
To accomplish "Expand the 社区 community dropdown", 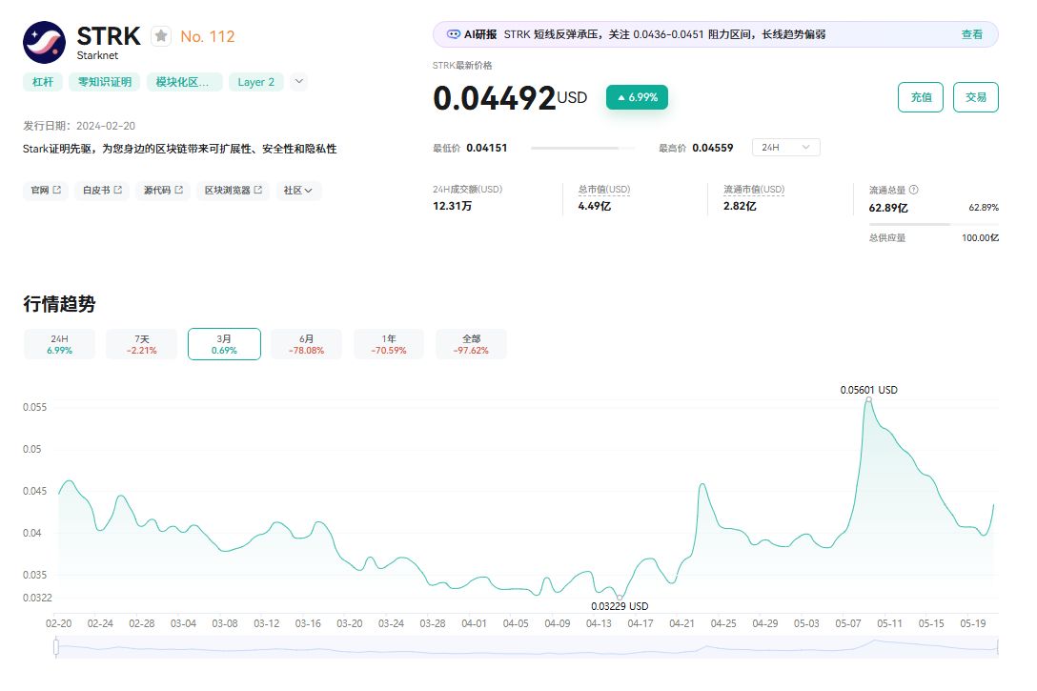I will pos(298,191).
